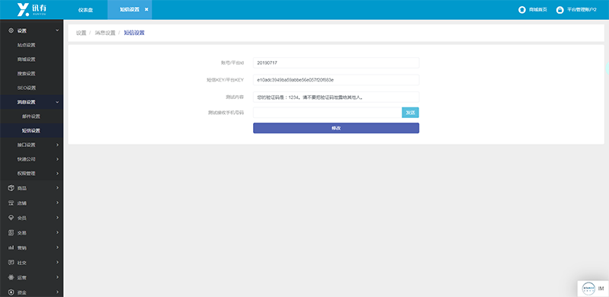Screen dimensions: 609x297
Task: Click the 测试内容 field label
Action: tap(236, 97)
